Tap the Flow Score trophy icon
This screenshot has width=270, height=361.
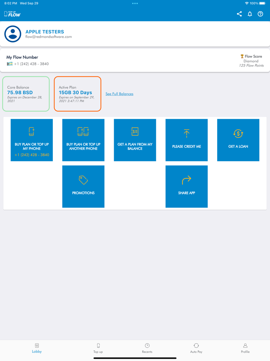coord(242,56)
